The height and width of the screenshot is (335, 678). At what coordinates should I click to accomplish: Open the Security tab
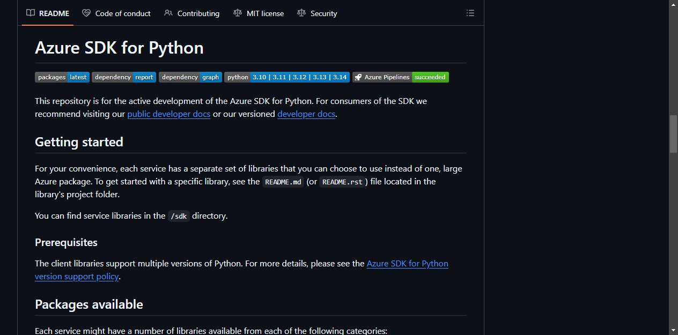click(x=317, y=13)
